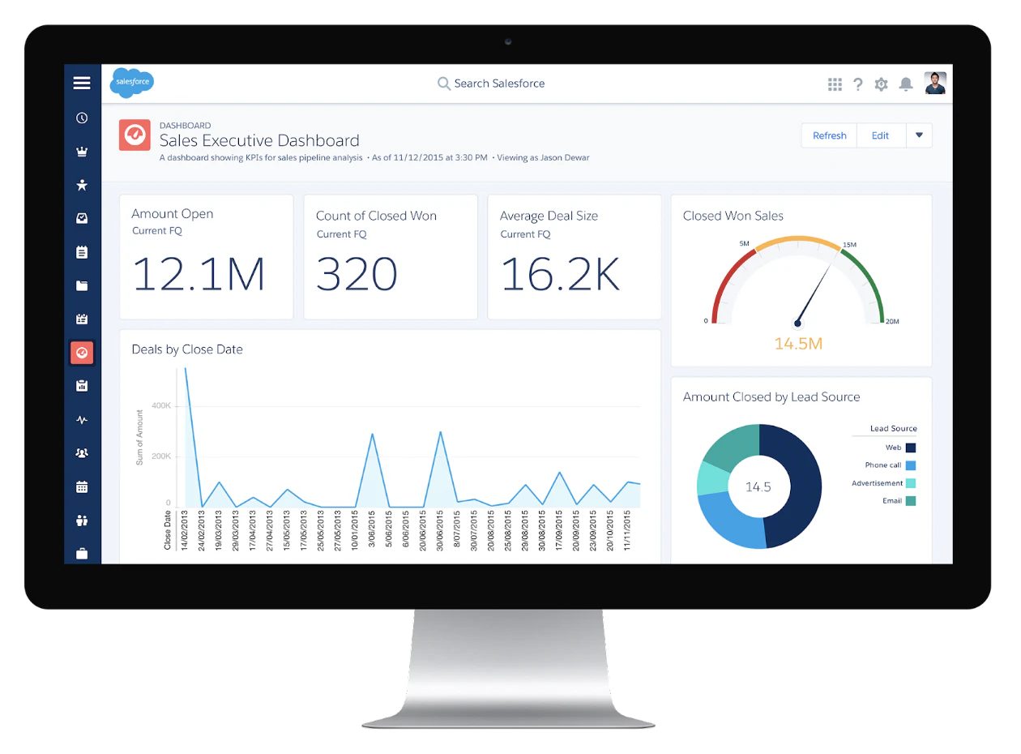Open the folder files icon in sidebar
The height and width of the screenshot is (754, 1021).
pyautogui.click(x=82, y=285)
